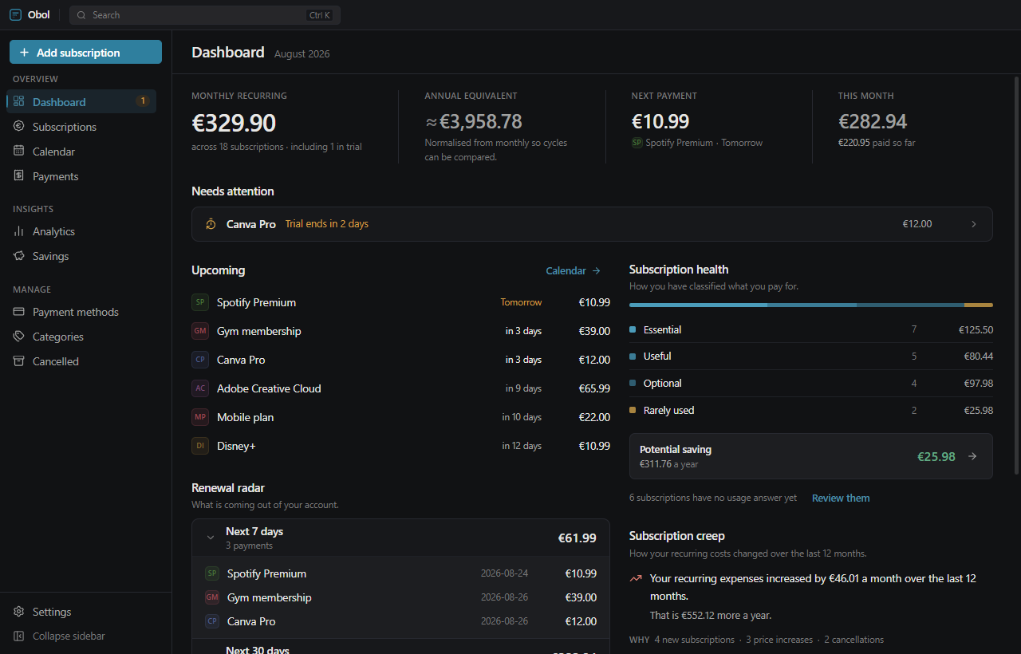The image size is (1021, 654).
Task: Click the Obol logo icon
Action: (16, 14)
